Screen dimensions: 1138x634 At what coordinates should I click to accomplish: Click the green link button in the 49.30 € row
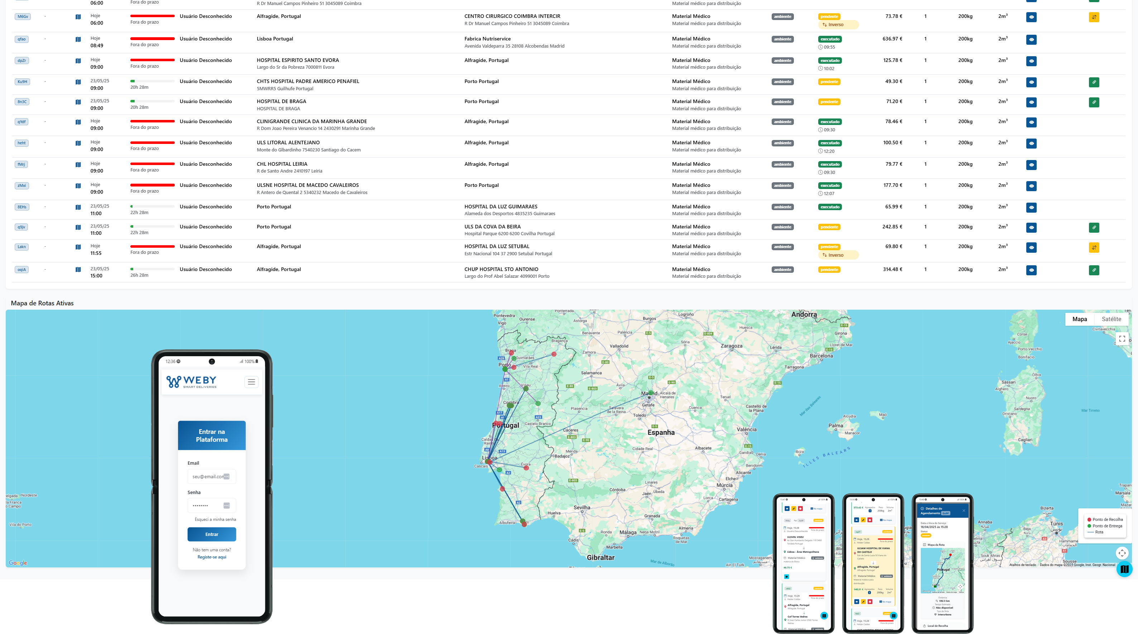pyautogui.click(x=1094, y=82)
